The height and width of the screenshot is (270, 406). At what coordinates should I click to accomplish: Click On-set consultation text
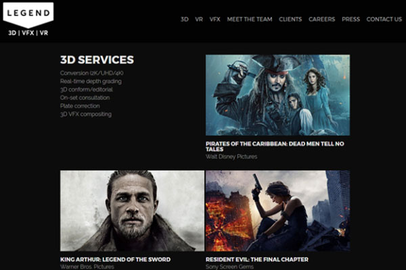coord(85,98)
